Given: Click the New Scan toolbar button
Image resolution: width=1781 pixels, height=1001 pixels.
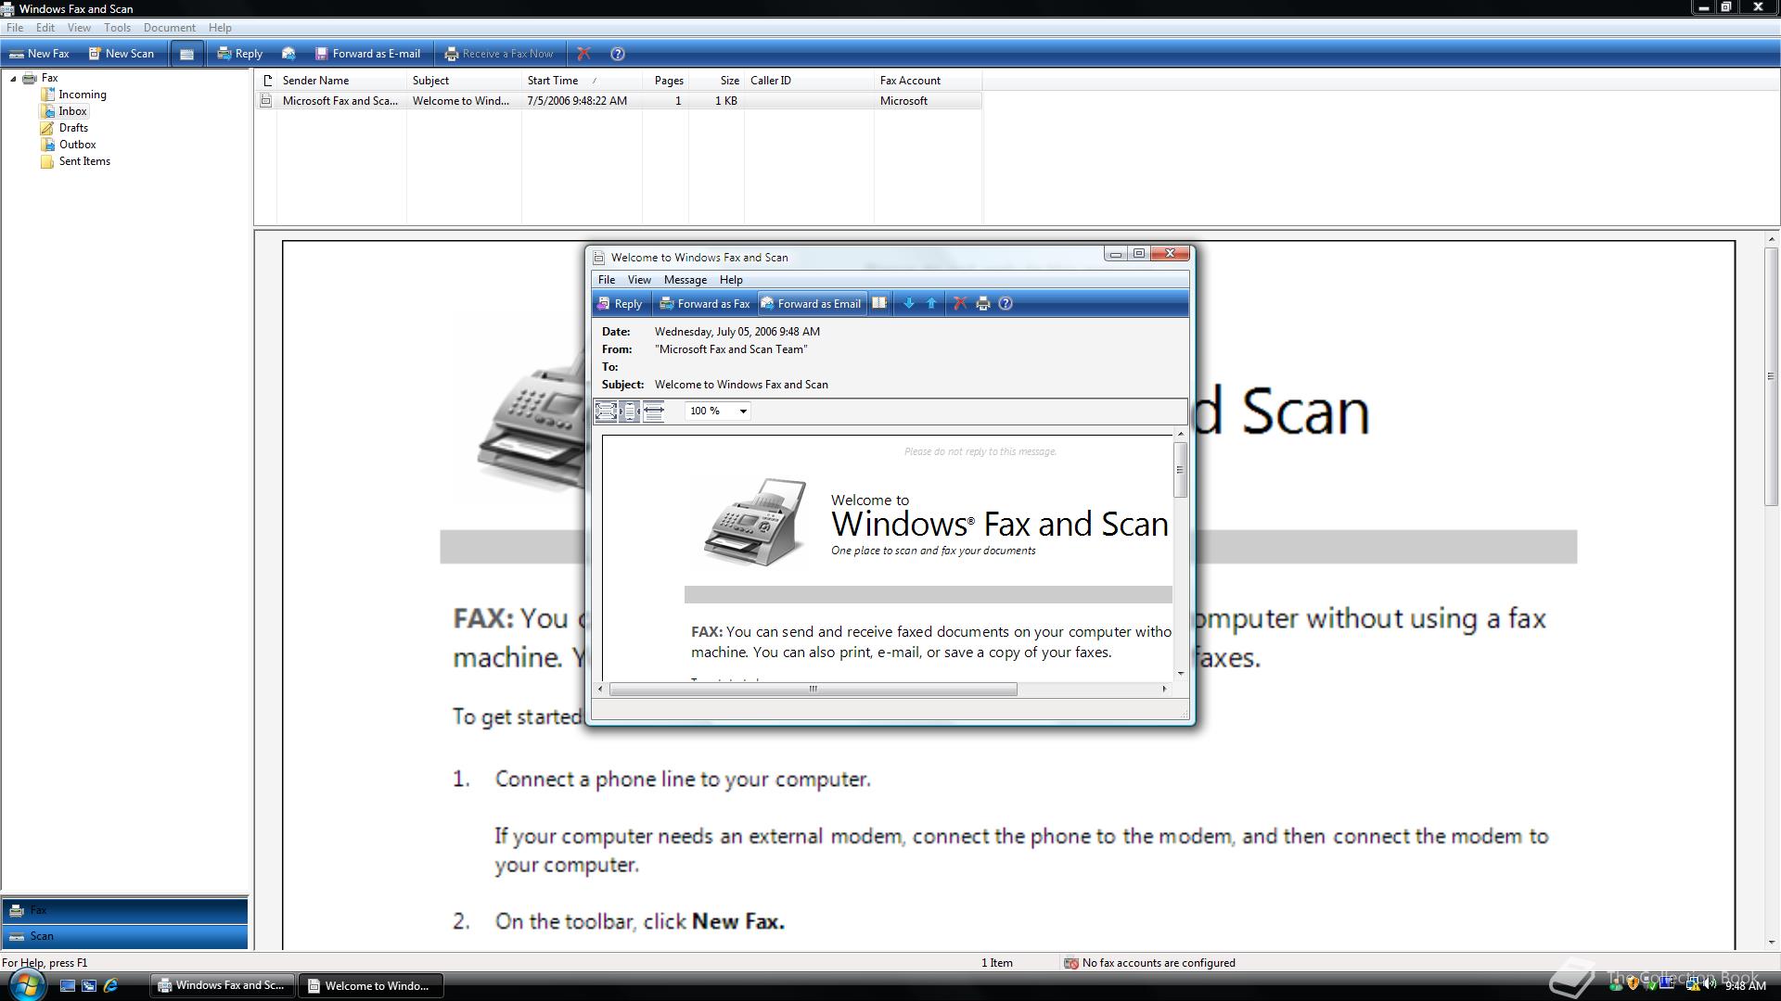Looking at the screenshot, I should pos(122,54).
